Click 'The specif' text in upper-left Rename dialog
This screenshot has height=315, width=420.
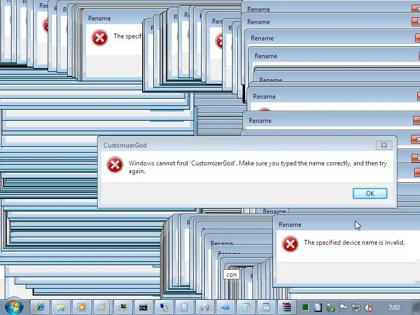128,36
